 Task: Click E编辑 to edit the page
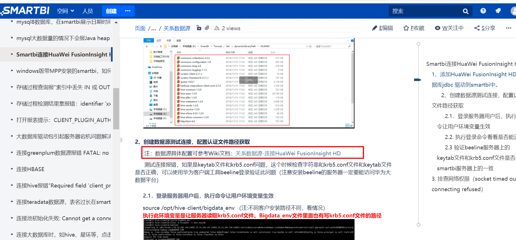click(382, 28)
